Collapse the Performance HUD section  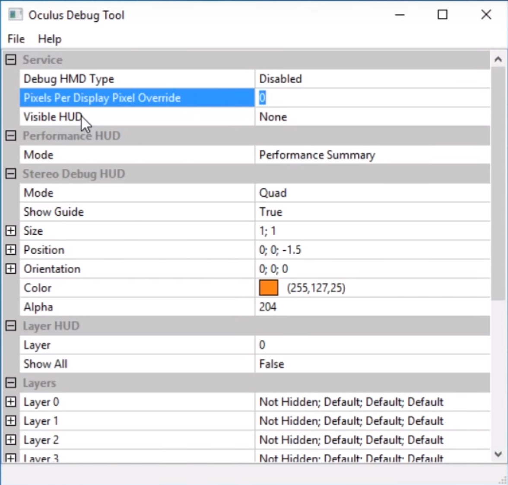pyautogui.click(x=11, y=136)
